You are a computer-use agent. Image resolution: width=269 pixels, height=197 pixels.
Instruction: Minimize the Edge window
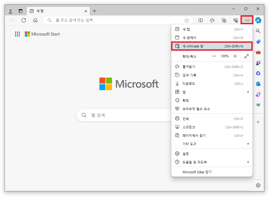[234, 9]
